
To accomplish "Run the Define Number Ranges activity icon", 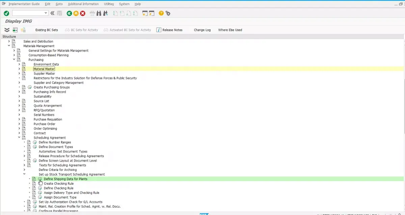I will pos(35,142).
